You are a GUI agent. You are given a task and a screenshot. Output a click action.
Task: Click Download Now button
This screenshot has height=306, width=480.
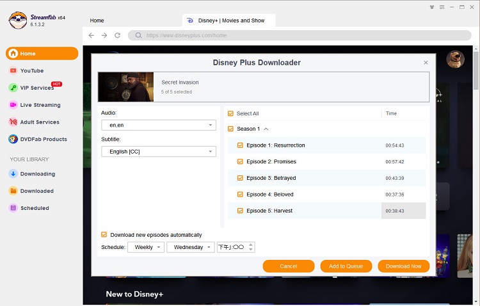click(x=403, y=266)
